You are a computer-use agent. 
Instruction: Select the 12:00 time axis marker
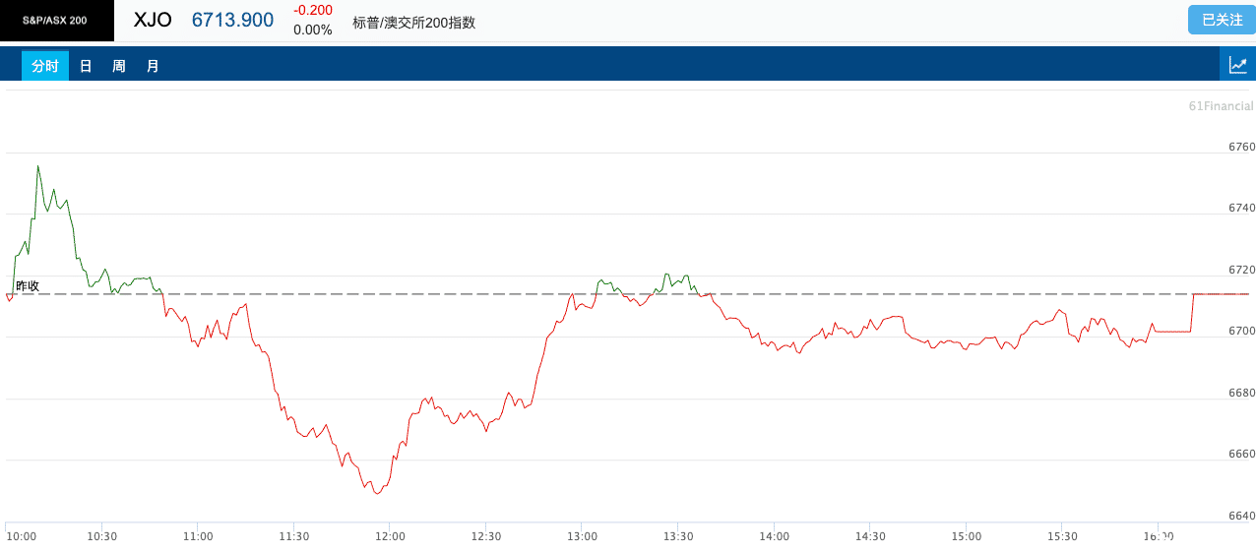click(x=390, y=536)
